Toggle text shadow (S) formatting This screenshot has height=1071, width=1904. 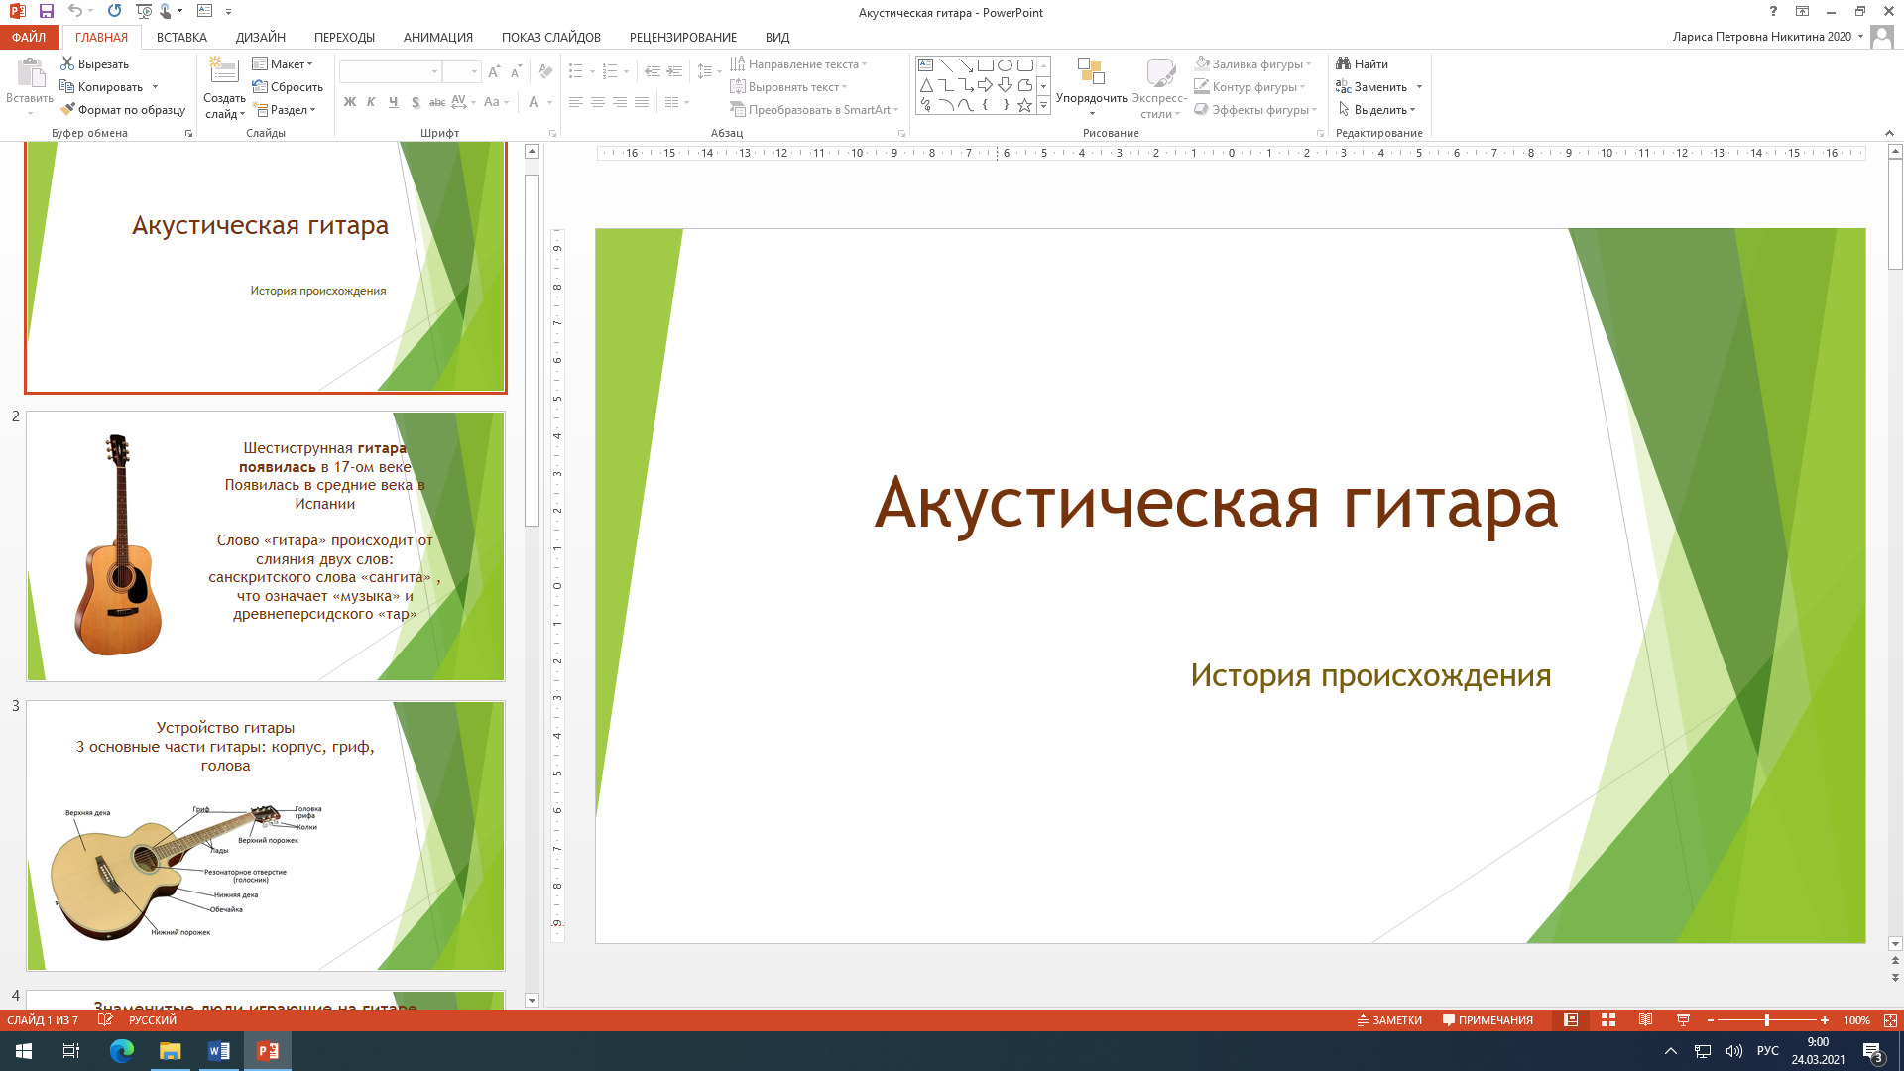click(415, 102)
